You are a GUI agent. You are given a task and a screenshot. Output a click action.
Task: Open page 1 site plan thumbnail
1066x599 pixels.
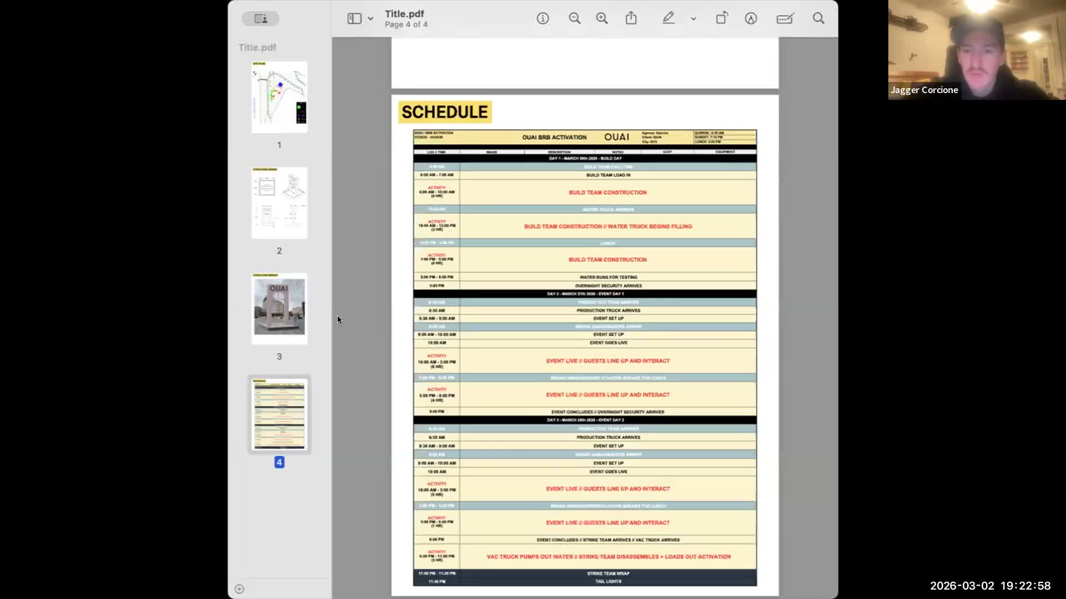tap(279, 97)
